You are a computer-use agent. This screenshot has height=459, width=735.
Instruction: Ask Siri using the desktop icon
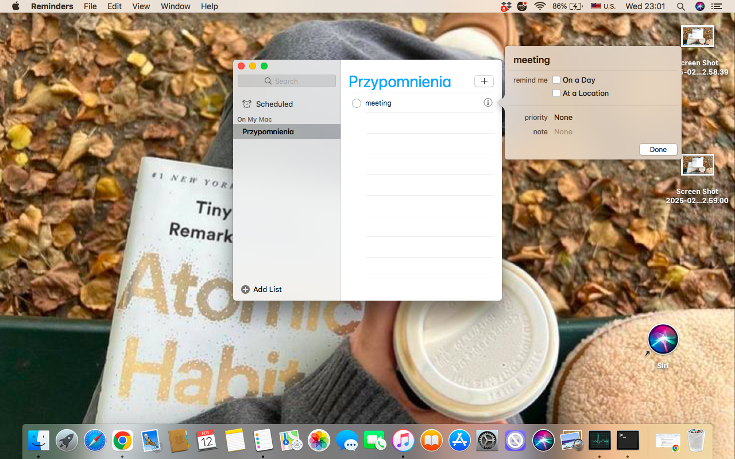pyautogui.click(x=662, y=340)
